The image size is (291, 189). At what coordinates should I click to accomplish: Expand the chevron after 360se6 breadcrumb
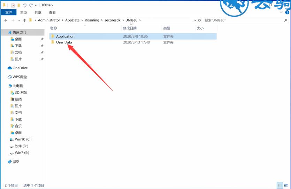[140, 20]
